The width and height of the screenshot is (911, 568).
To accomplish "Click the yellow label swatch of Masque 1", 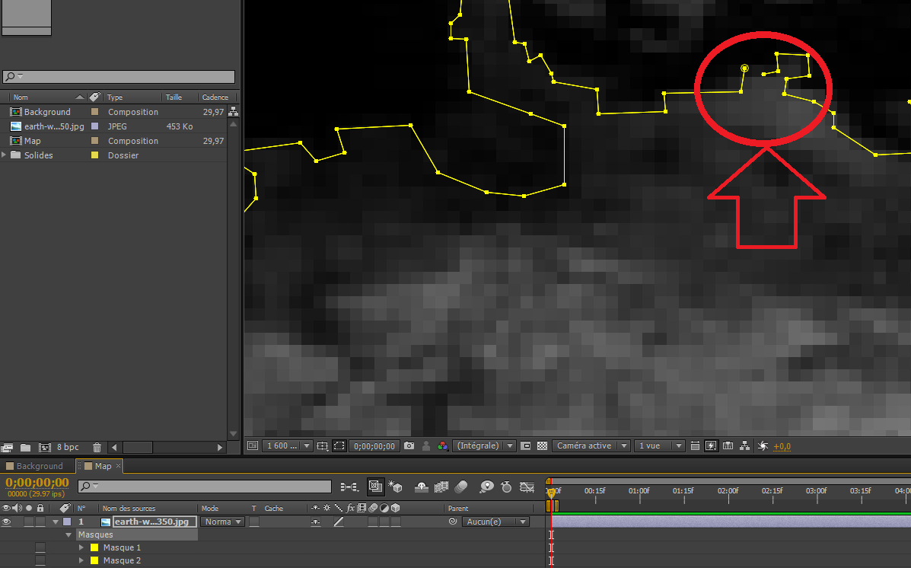I will 94,547.
